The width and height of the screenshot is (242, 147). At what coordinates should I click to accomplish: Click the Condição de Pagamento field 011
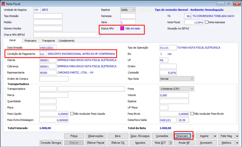(43, 54)
